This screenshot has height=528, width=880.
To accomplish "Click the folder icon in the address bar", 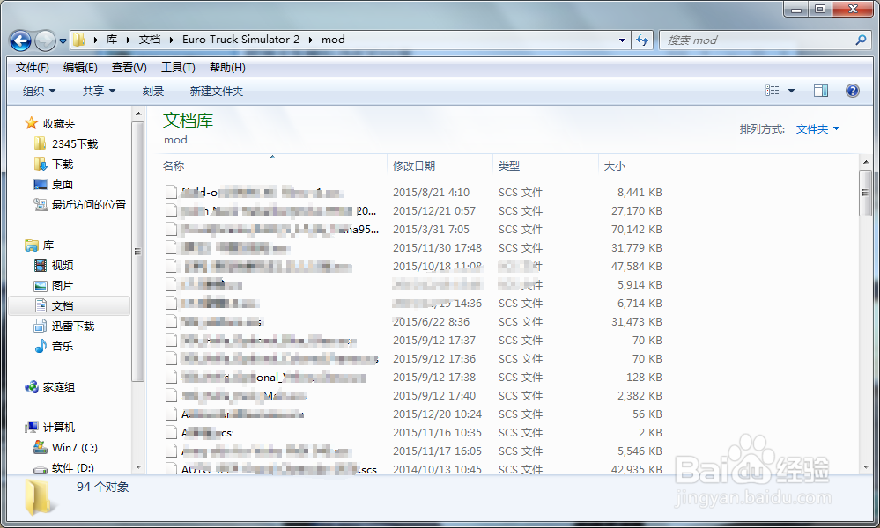I will pyautogui.click(x=79, y=40).
